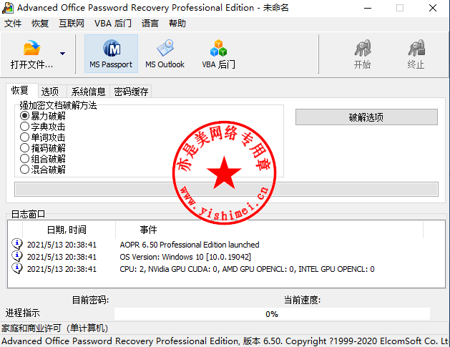Click the version 6.50 copyright status text
Image resolution: width=450 pixels, height=347 pixels.
tap(225, 341)
